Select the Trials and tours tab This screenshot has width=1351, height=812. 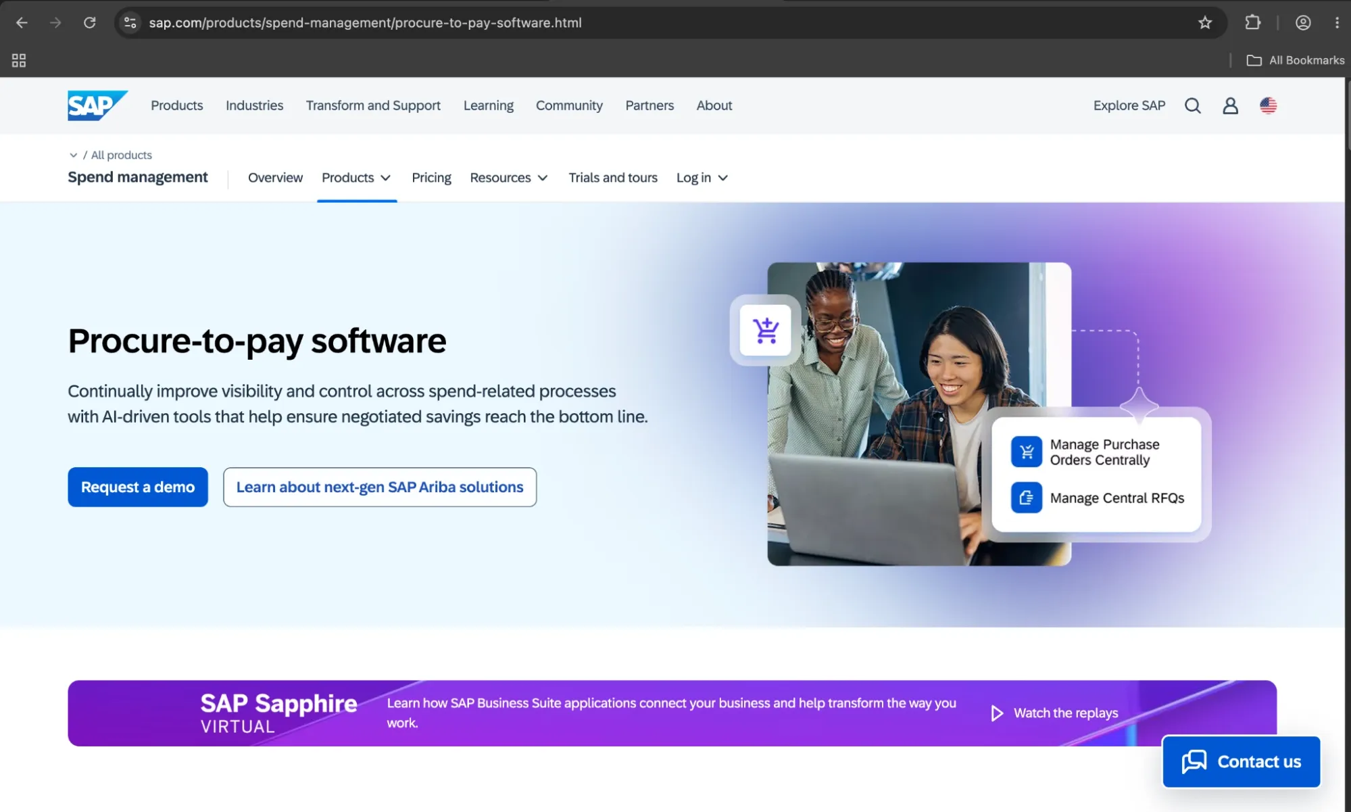tap(613, 178)
